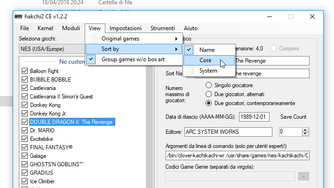Open the NES (USA/Europe) console dropdown

(52, 49)
